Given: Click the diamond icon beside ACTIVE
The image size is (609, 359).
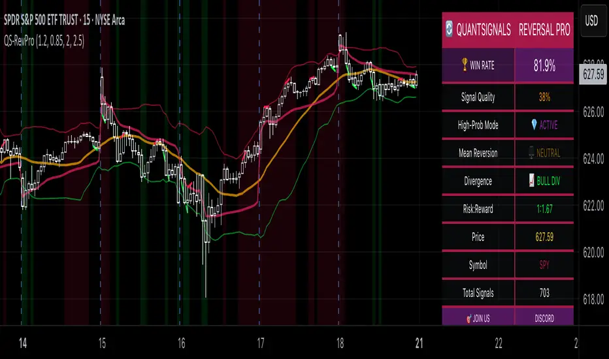Looking at the screenshot, I should click(534, 124).
